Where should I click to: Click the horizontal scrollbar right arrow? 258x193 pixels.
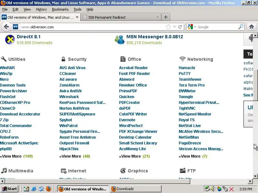coord(250,181)
